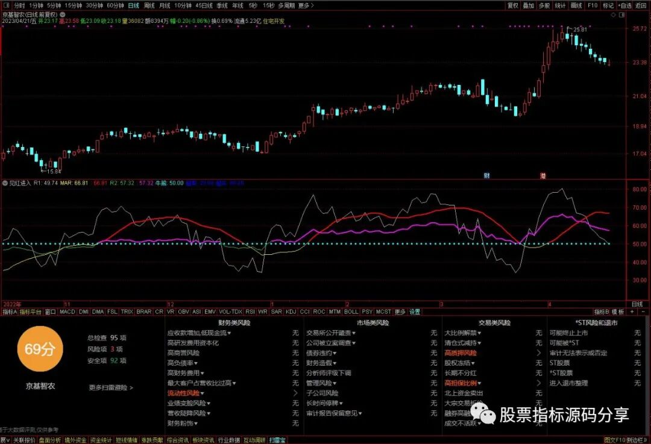Open indicator 设置 settings
Screen dimensions: 651x444
(x=415, y=311)
